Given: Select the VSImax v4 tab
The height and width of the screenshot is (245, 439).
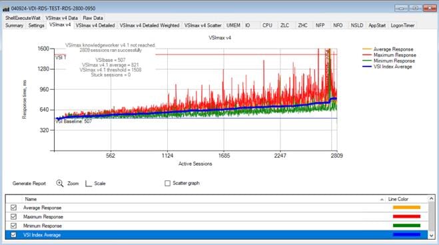Looking at the screenshot, I should pyautogui.click(x=60, y=25).
